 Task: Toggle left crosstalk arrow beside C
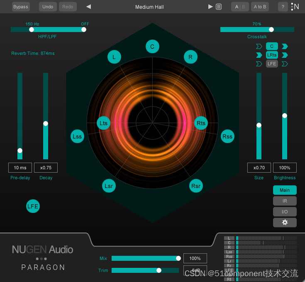[x=259, y=47]
